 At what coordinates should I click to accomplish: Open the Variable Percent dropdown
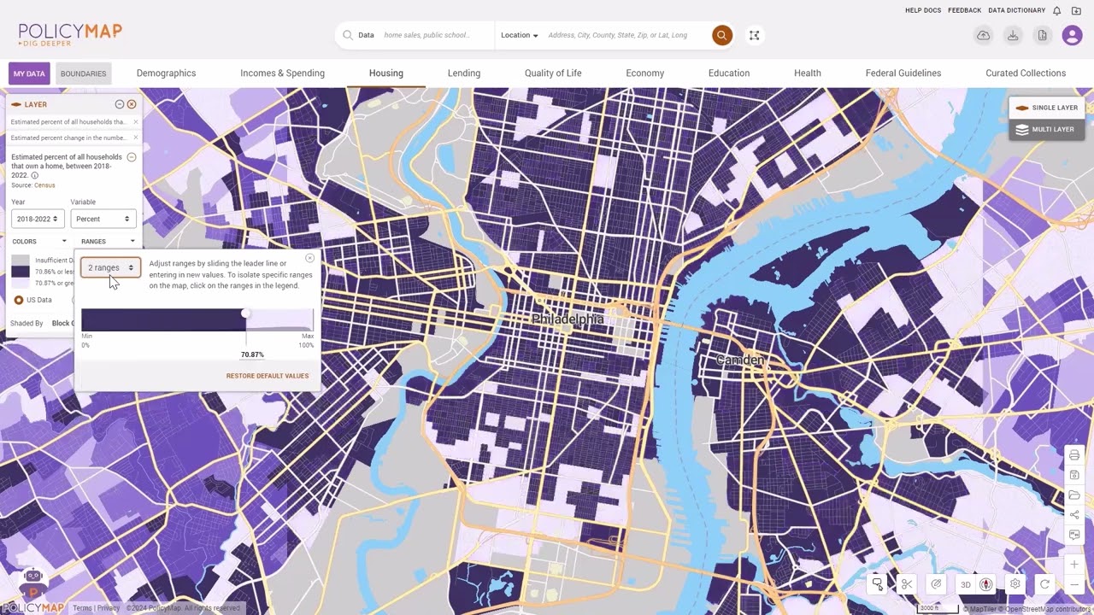point(103,219)
